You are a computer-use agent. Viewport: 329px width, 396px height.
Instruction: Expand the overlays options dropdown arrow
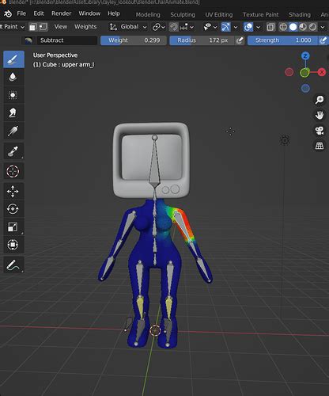click(x=259, y=27)
